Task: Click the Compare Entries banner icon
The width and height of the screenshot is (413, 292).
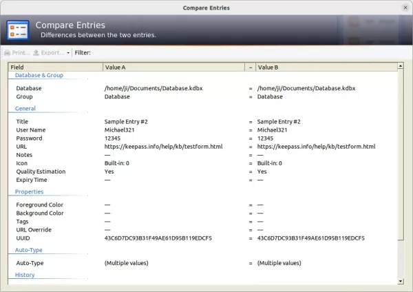Action: pos(18,30)
